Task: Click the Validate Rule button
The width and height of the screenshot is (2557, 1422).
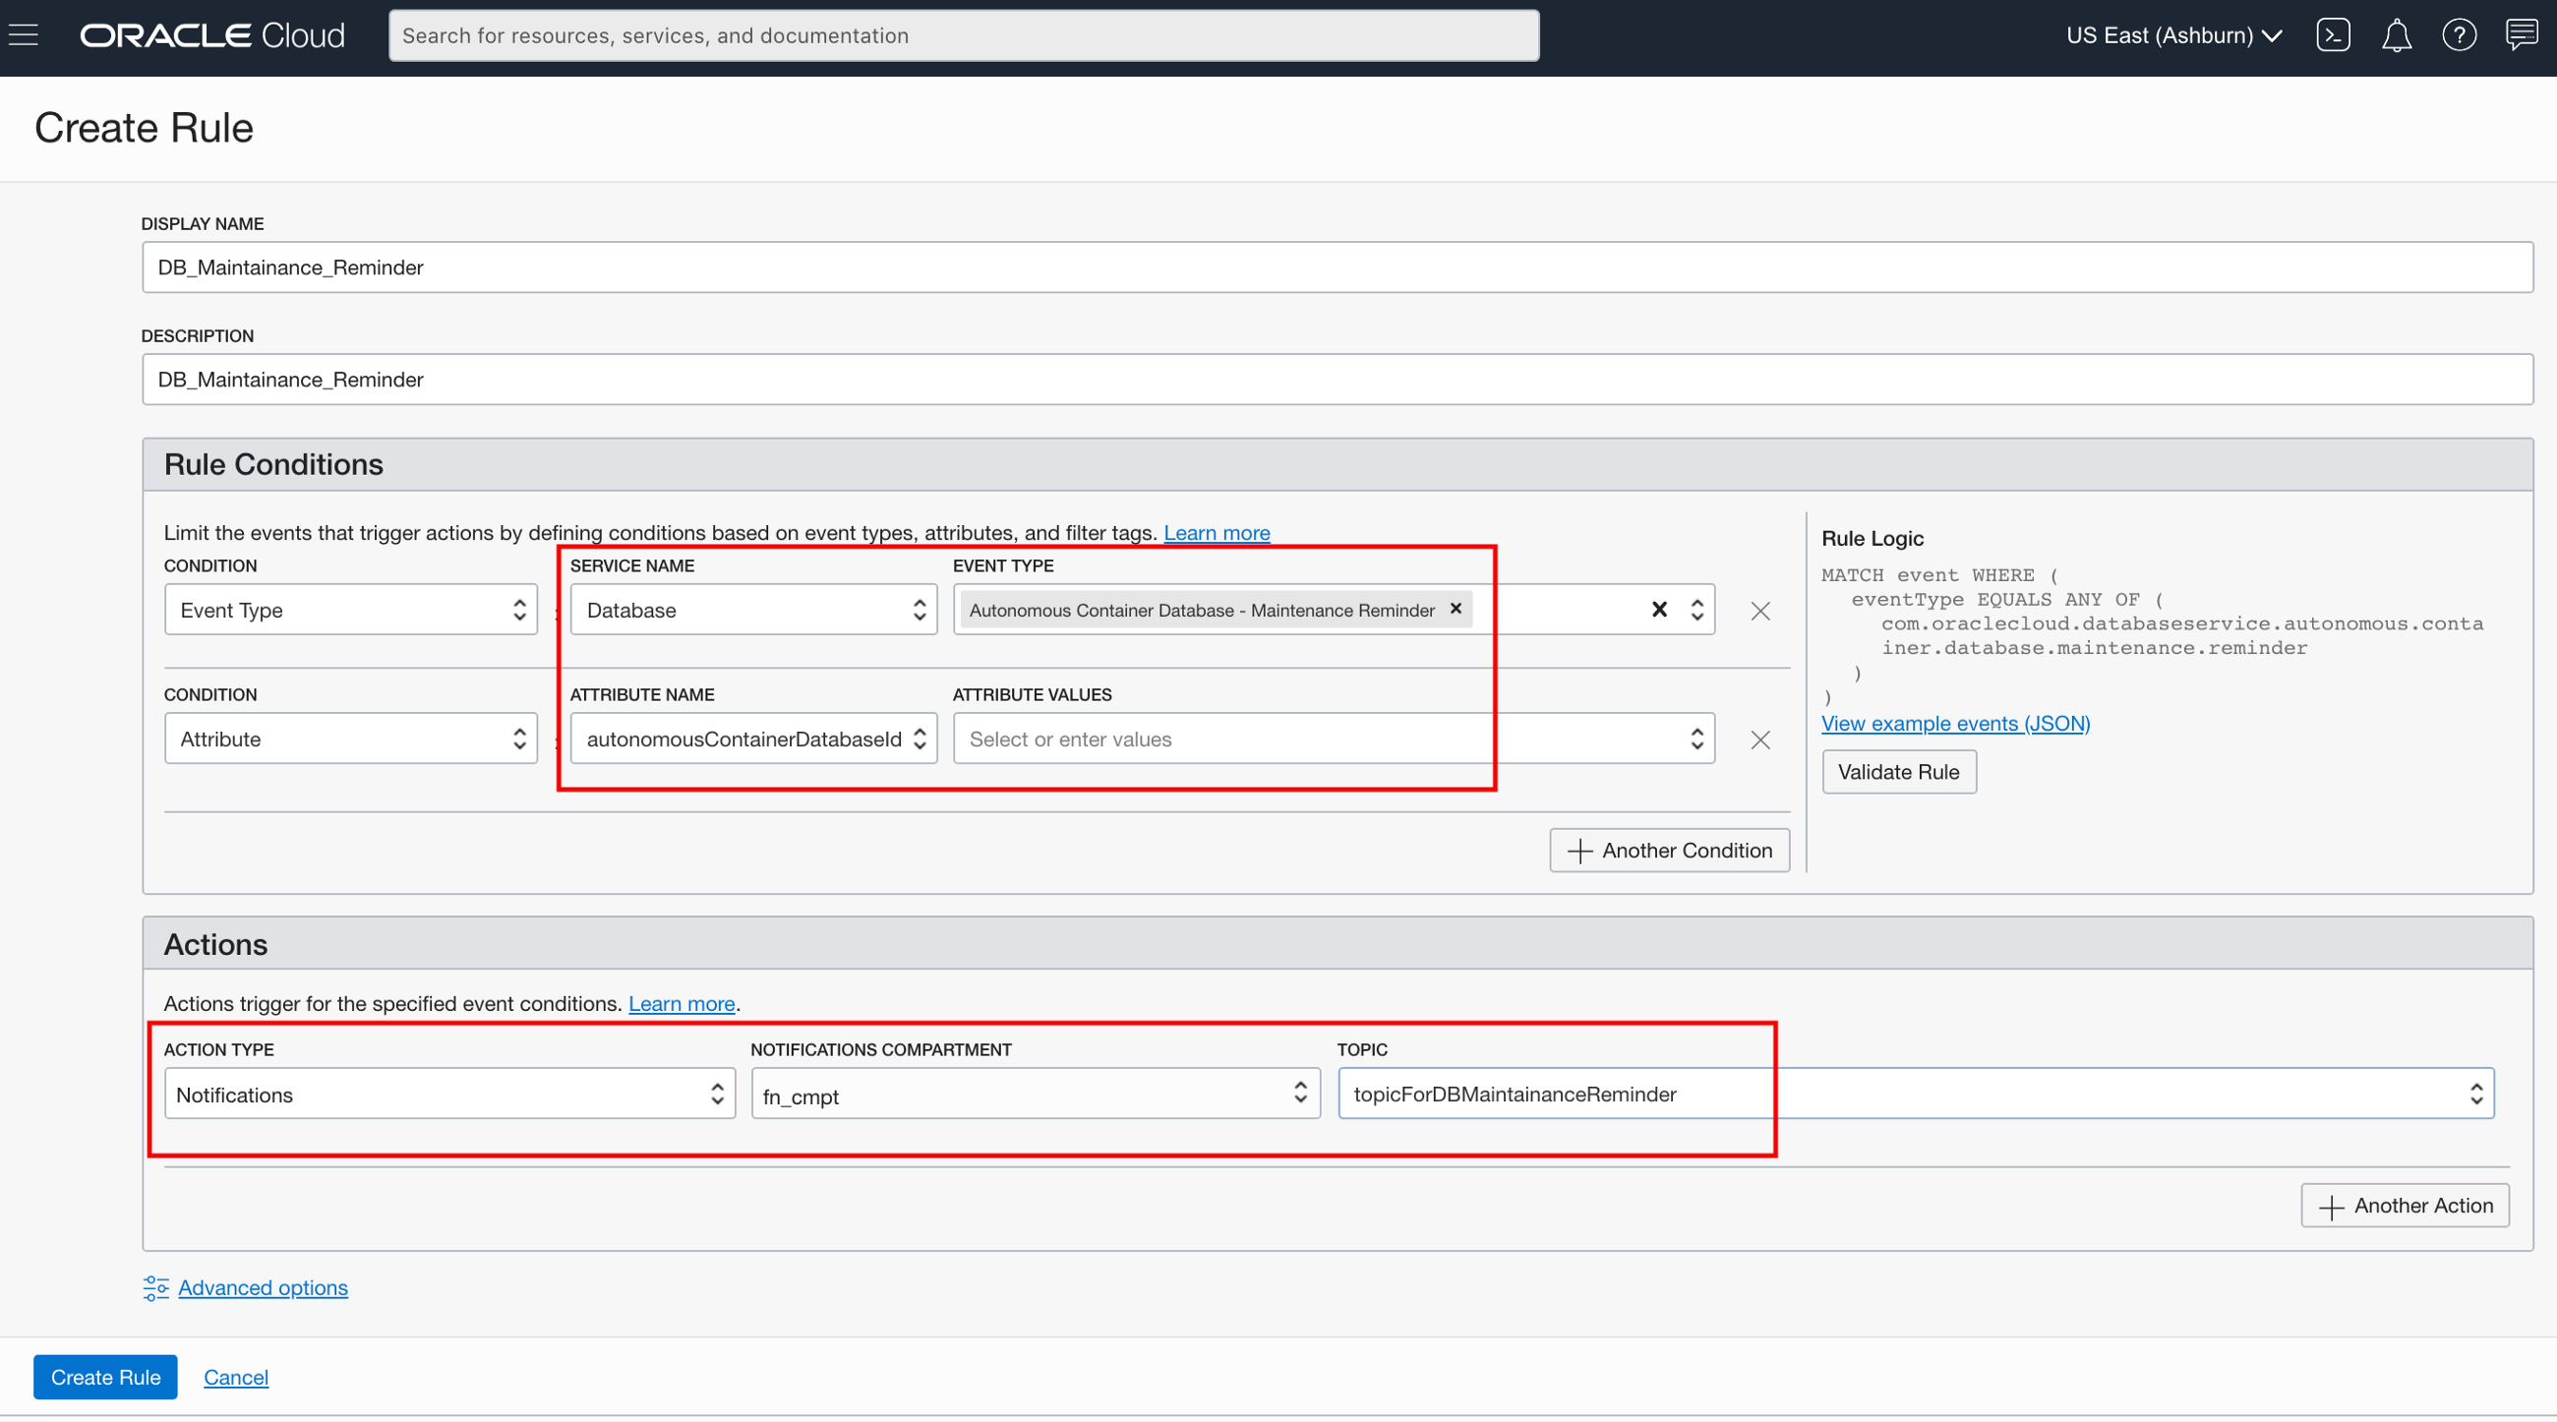Action: point(1898,772)
